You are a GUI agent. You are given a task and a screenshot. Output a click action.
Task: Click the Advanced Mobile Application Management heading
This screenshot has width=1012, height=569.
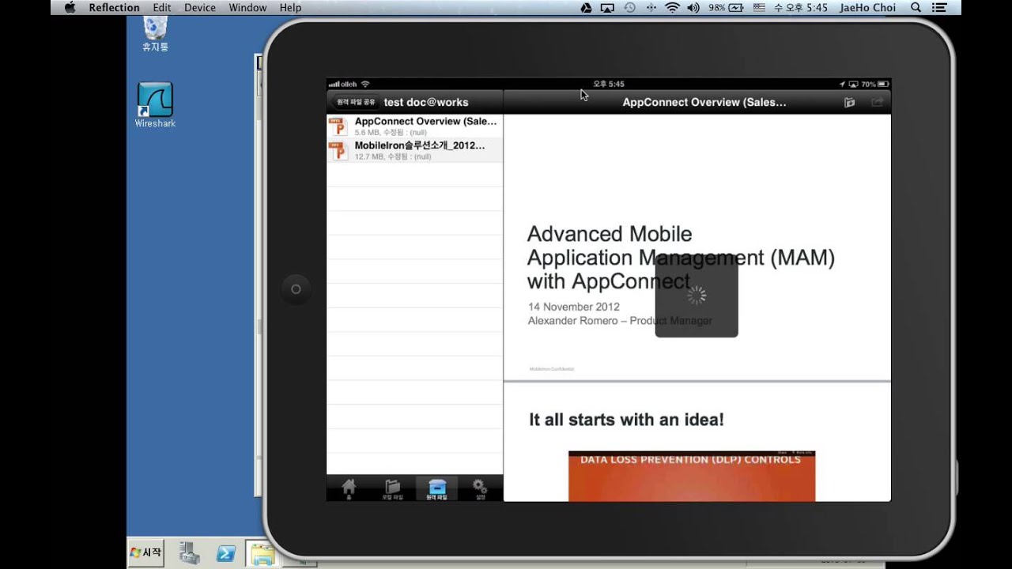(681, 258)
